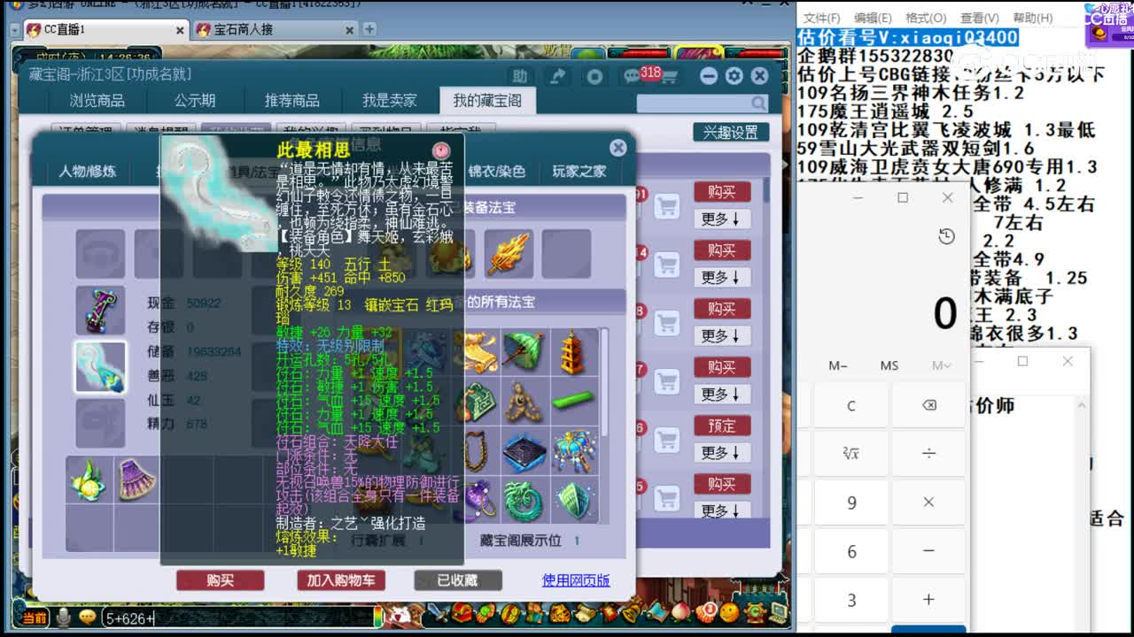The height and width of the screenshot is (637, 1134).
Task: Click the pink clock icon on item tooltip
Action: (x=441, y=150)
